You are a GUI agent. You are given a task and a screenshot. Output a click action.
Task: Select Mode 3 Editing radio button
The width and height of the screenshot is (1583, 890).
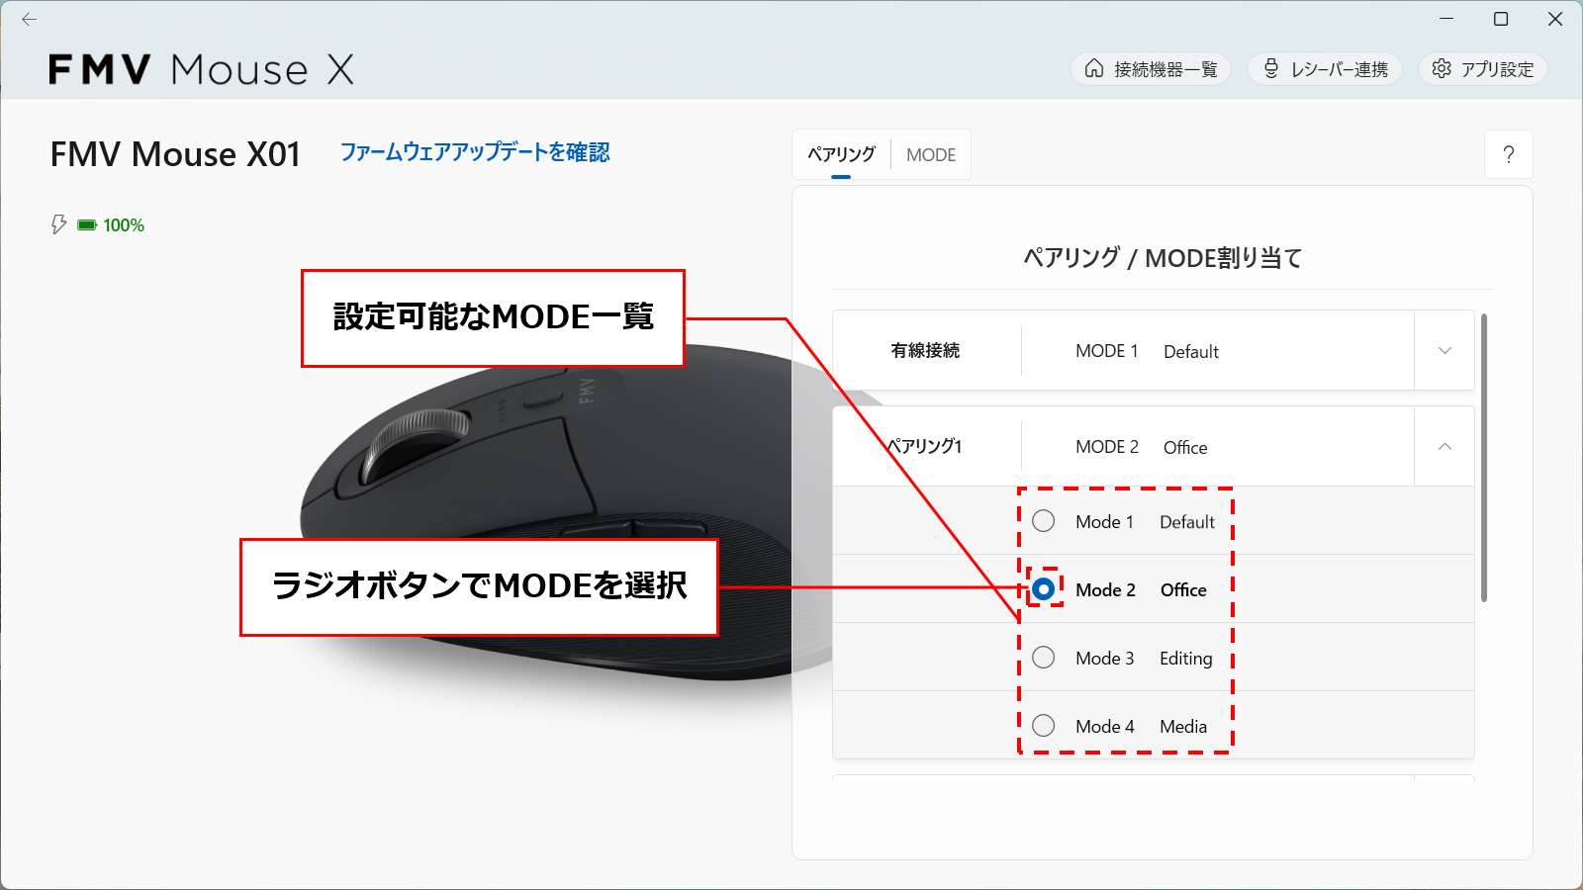(x=1043, y=658)
